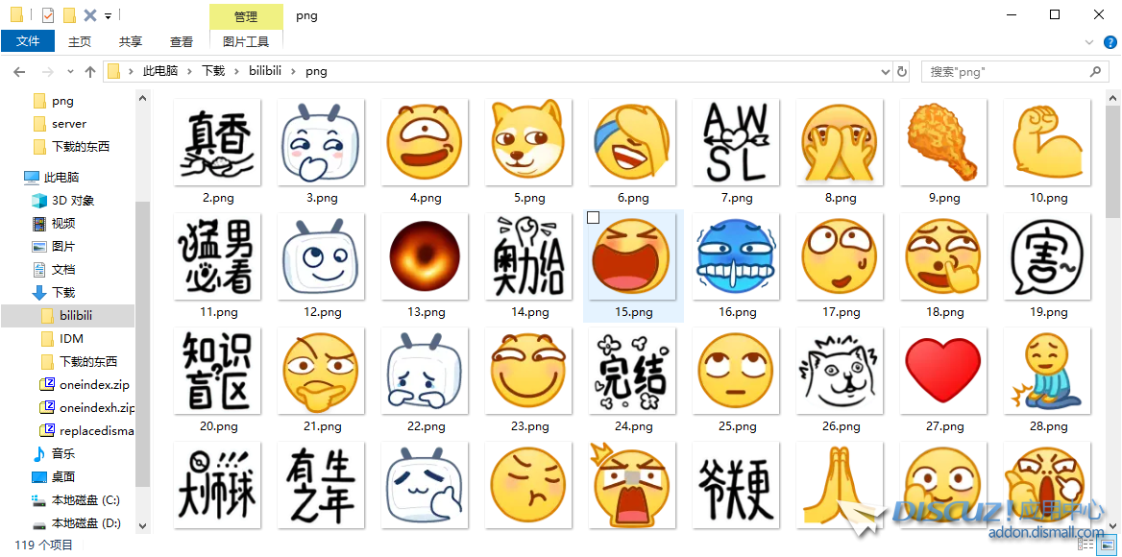Image resolution: width=1122 pixels, height=557 pixels.
Task: Open the customize quick access toolbar dropdown
Action: (x=108, y=16)
